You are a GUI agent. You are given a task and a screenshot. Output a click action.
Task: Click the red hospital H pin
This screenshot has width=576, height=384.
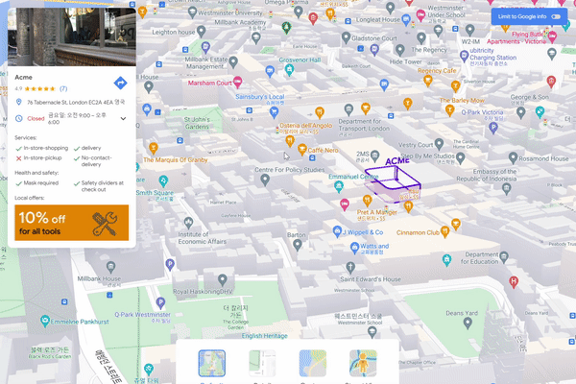point(514,282)
